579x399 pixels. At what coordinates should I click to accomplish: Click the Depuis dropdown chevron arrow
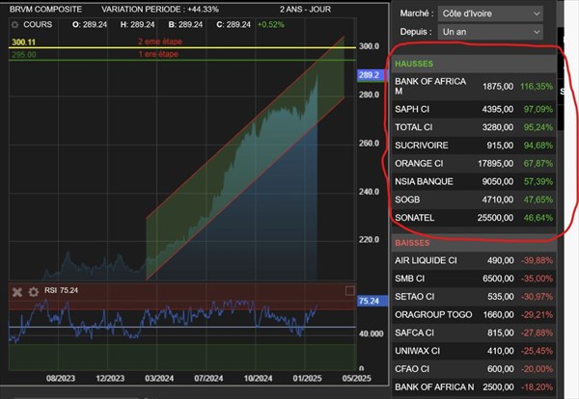click(x=537, y=32)
